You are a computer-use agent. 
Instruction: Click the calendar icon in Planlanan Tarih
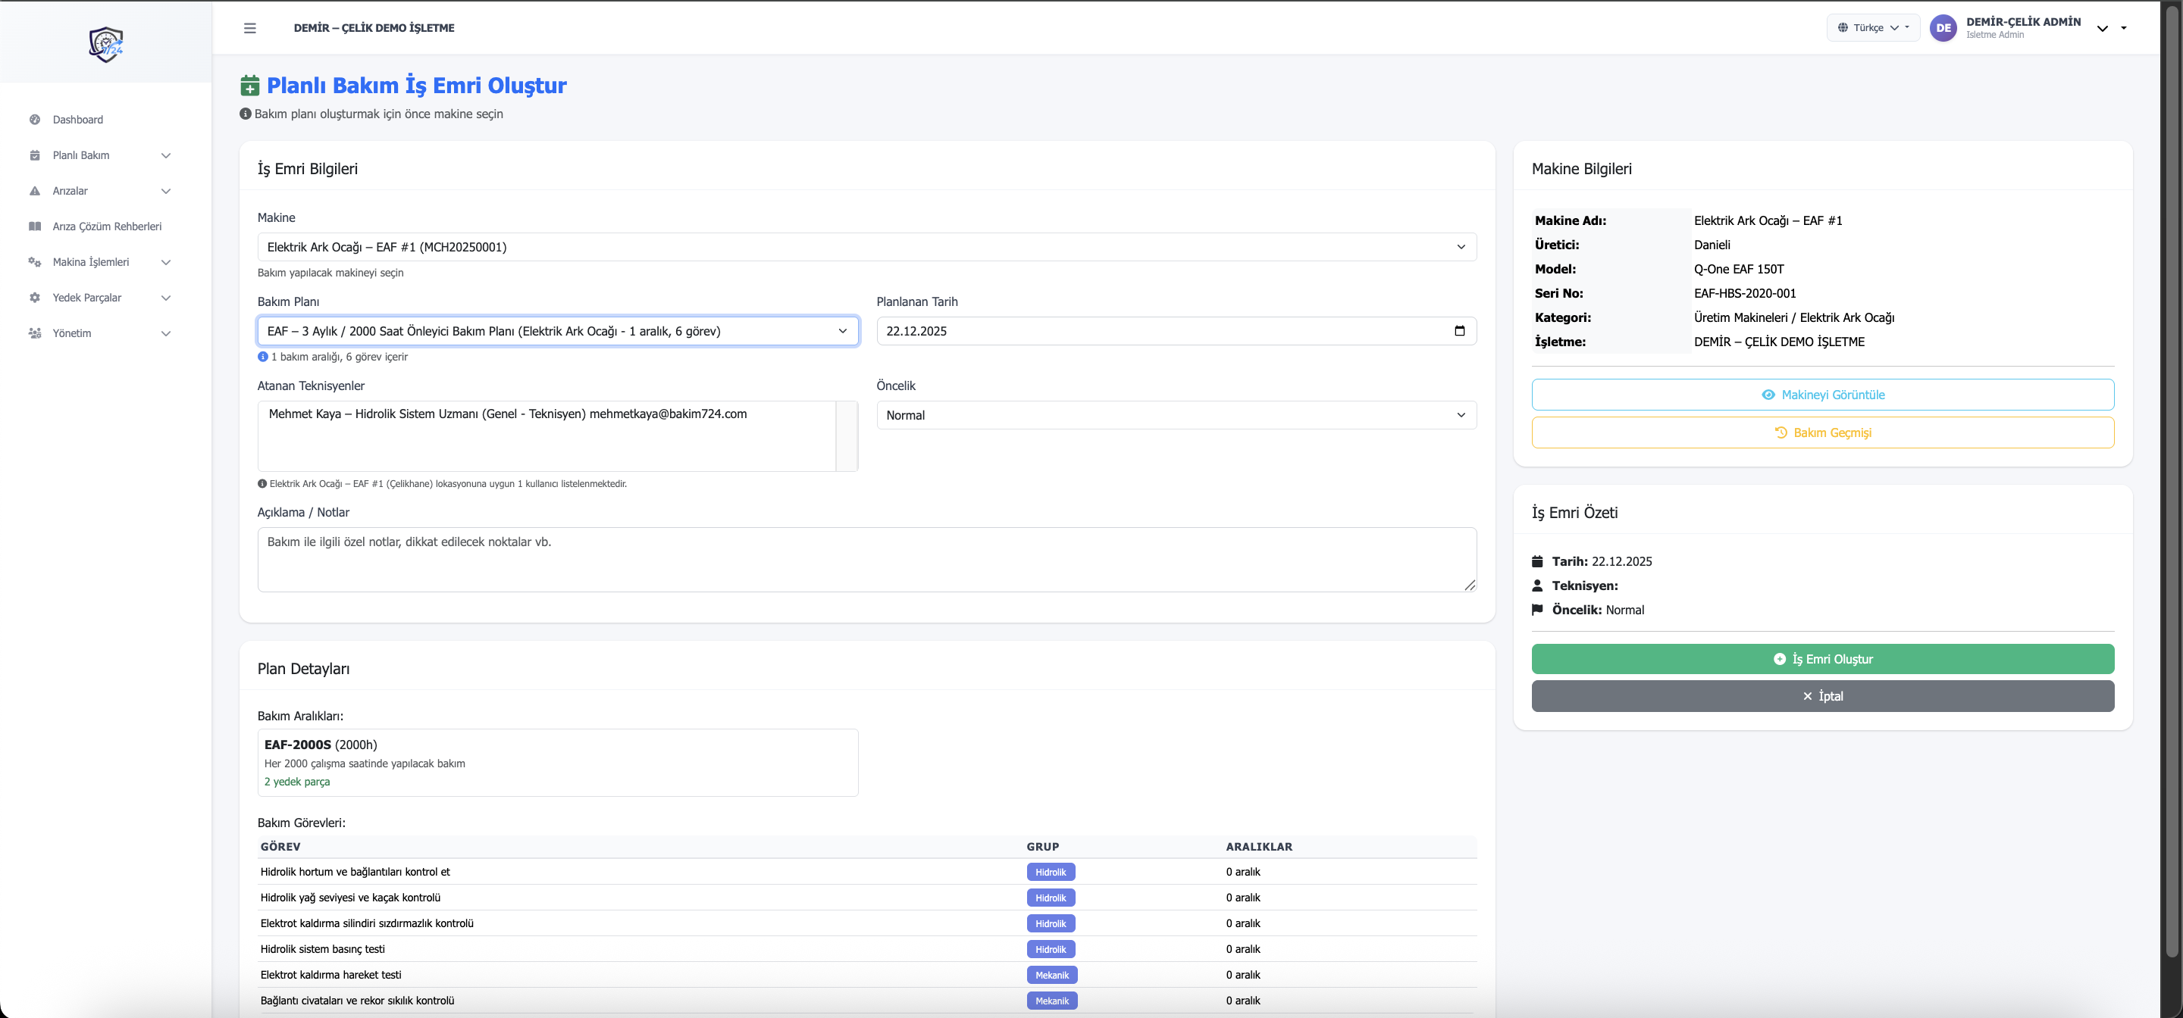pos(1458,331)
